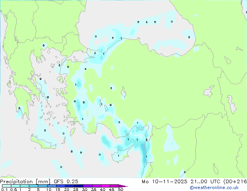The width and height of the screenshot is (247, 191).
Task: Click the legend value "45"
Action: 112,189
